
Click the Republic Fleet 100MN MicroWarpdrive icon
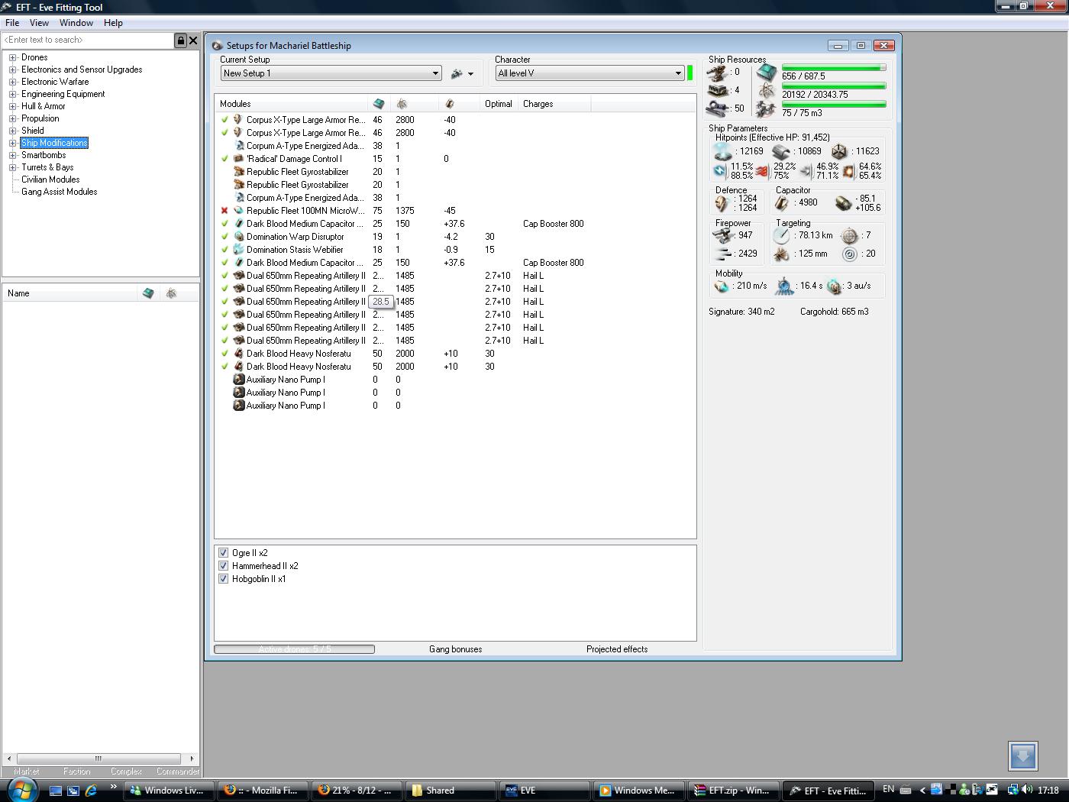click(238, 211)
